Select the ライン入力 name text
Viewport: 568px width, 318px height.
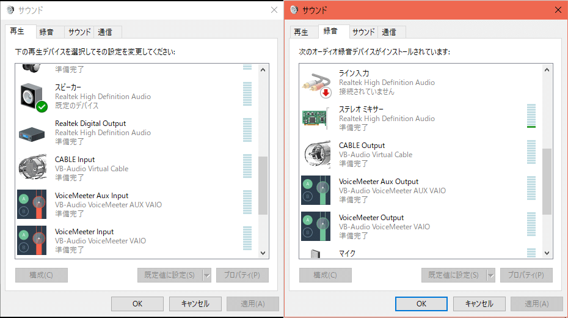tap(354, 73)
